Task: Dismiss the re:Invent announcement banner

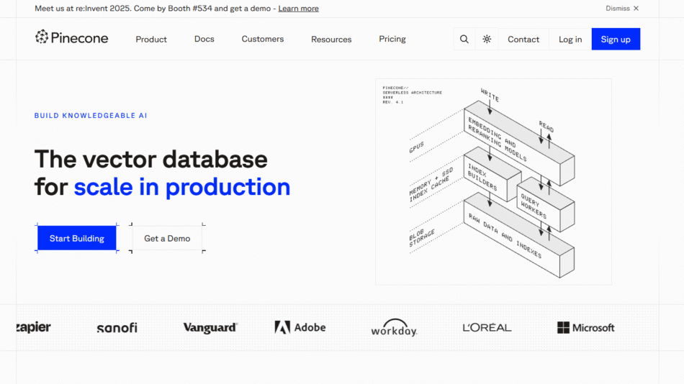Action: (x=622, y=9)
